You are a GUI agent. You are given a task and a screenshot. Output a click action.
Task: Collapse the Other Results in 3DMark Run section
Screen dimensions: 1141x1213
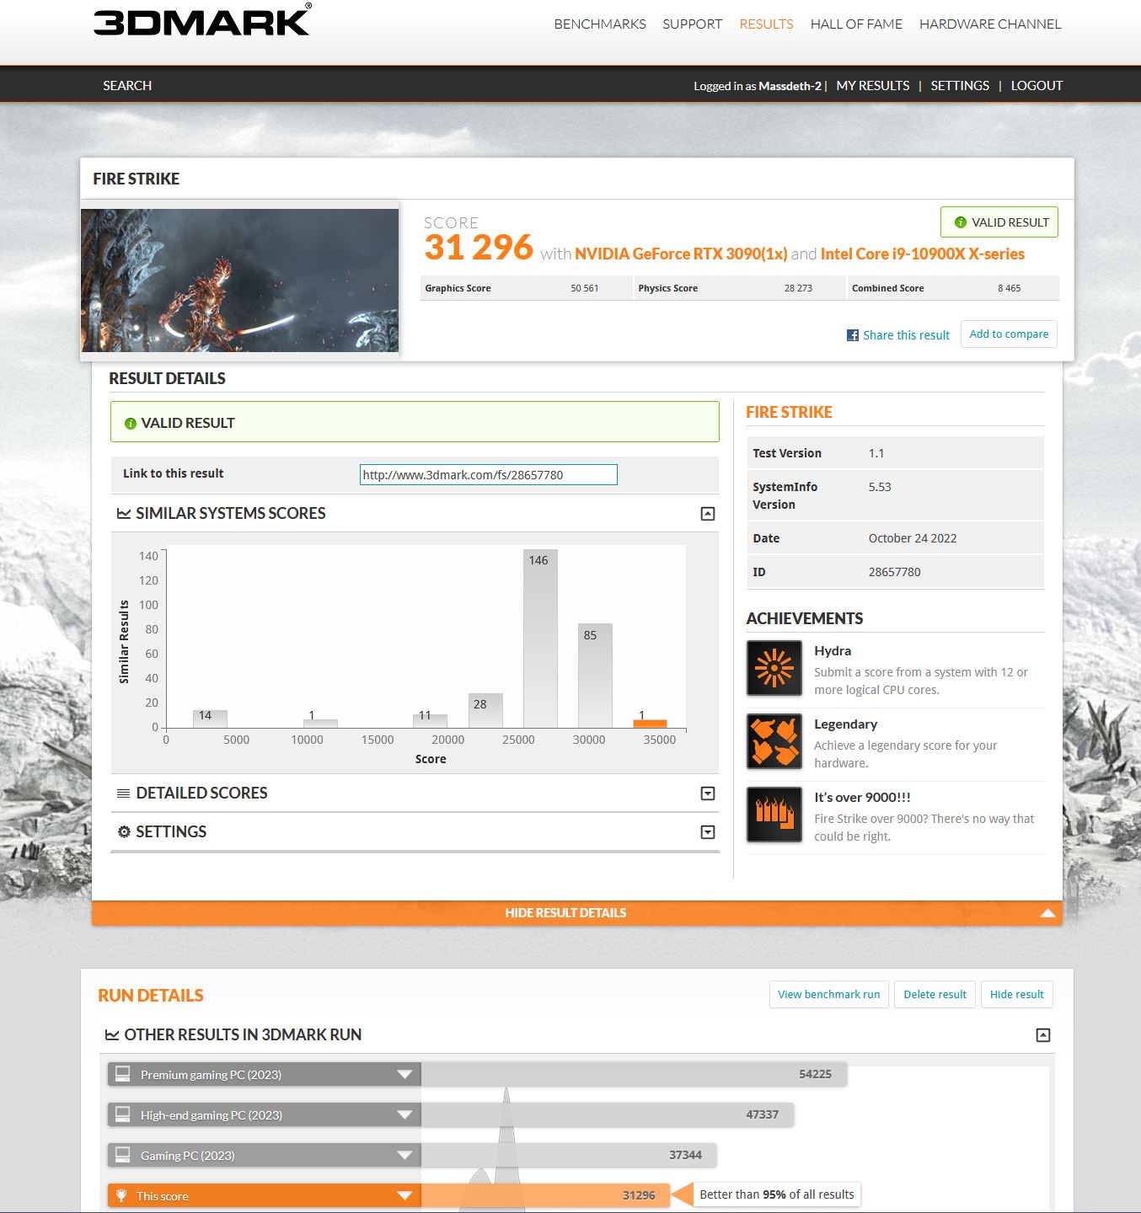tap(1043, 1035)
